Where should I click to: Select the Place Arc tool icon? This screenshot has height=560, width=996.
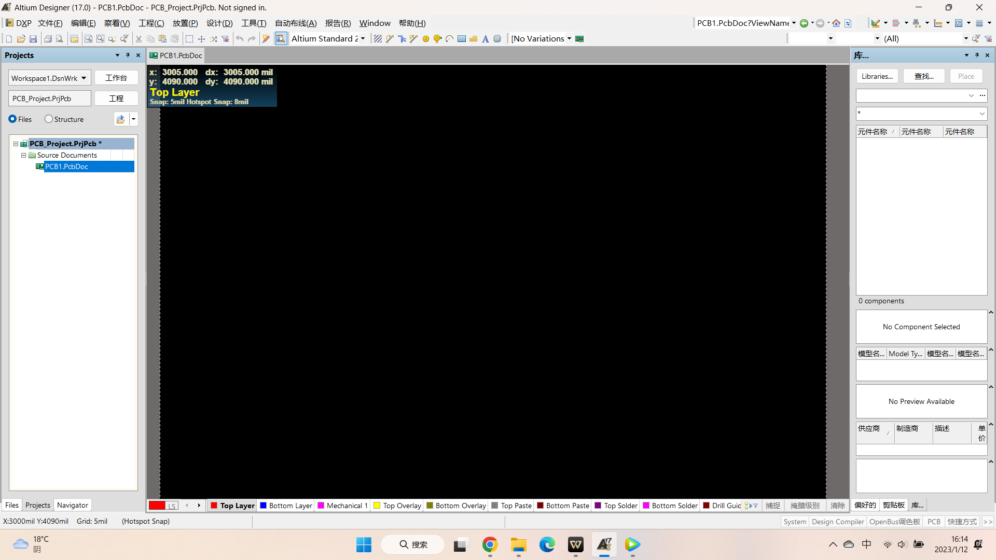point(449,39)
